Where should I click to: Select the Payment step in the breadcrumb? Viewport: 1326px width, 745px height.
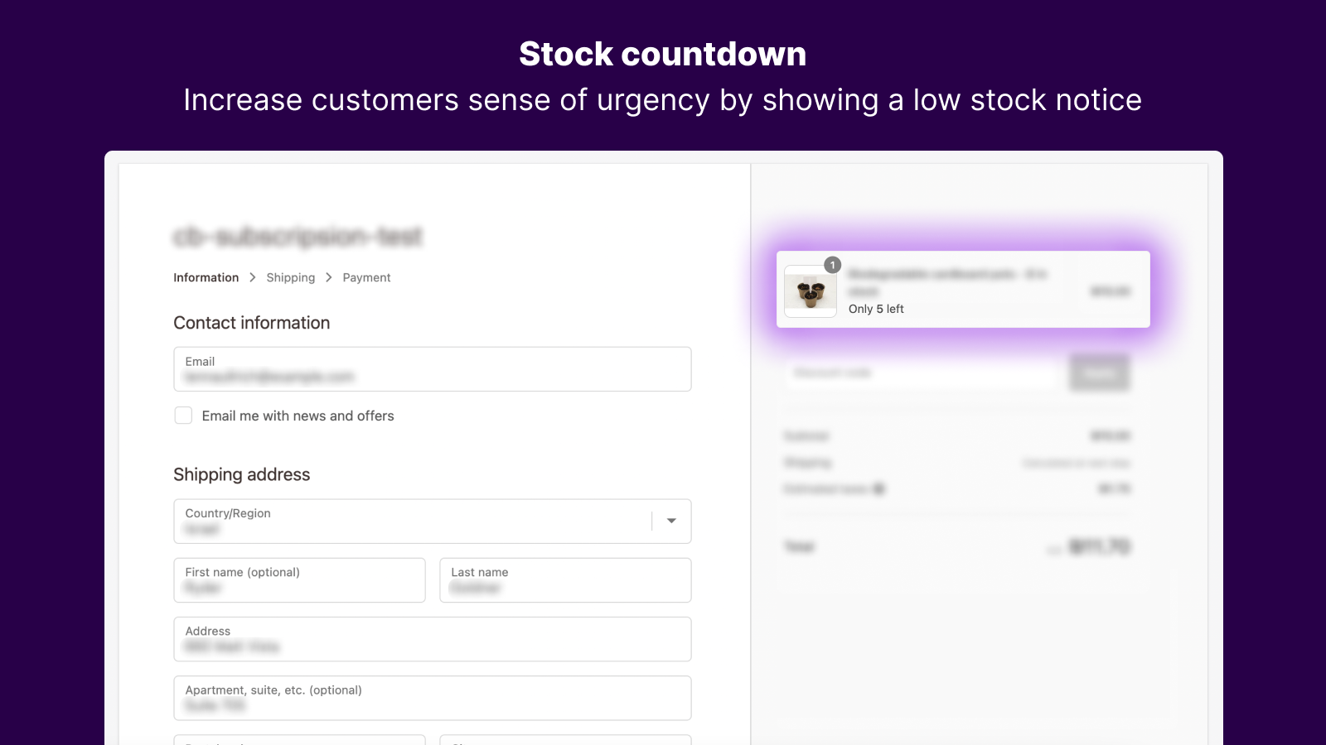[366, 277]
